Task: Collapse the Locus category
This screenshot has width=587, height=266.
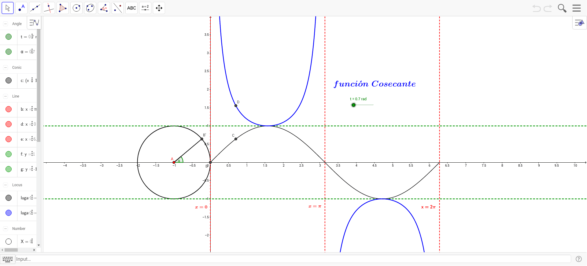Action: pos(6,185)
